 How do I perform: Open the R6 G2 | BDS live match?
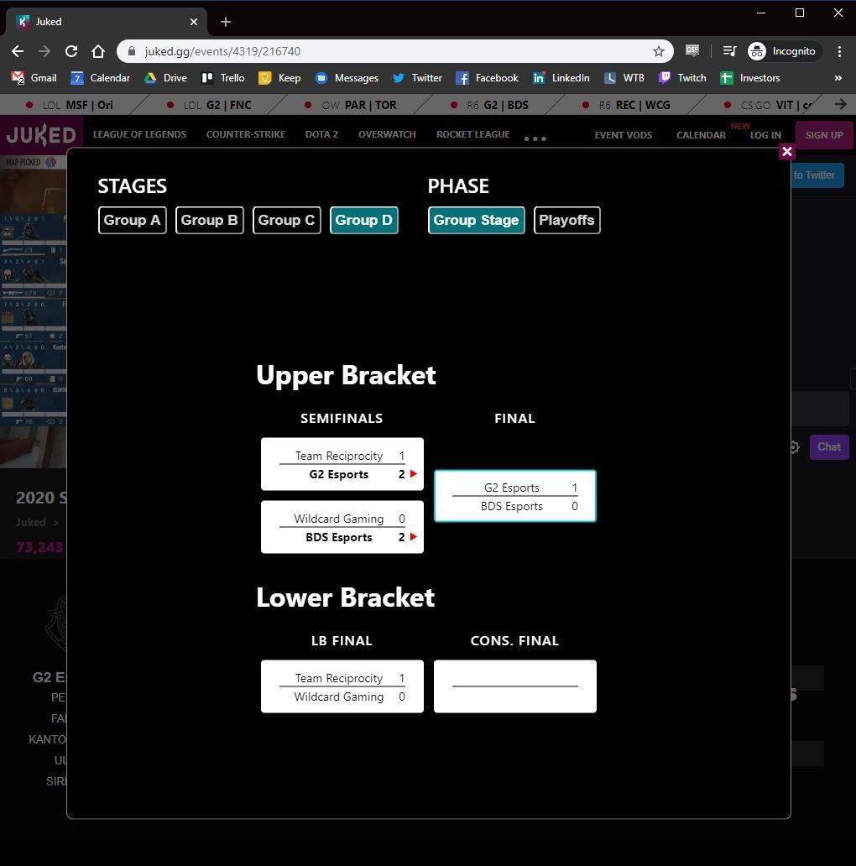click(x=490, y=105)
